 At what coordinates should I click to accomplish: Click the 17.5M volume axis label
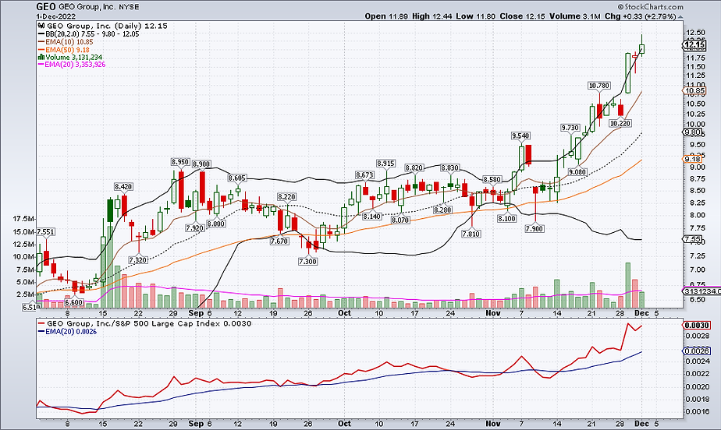(24, 218)
